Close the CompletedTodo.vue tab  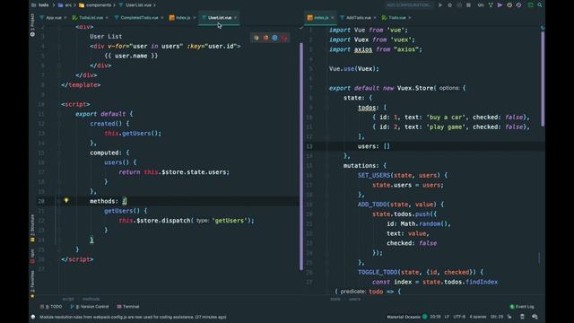pyautogui.click(x=161, y=18)
